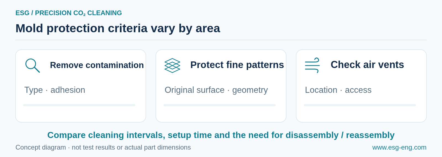Select the Remove contamination card title
Screen dimensions: 442x157
tap(97, 65)
